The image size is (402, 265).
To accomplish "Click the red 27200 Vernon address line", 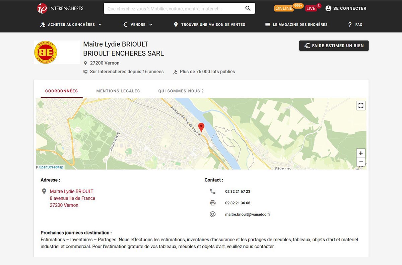I will 64,205.
